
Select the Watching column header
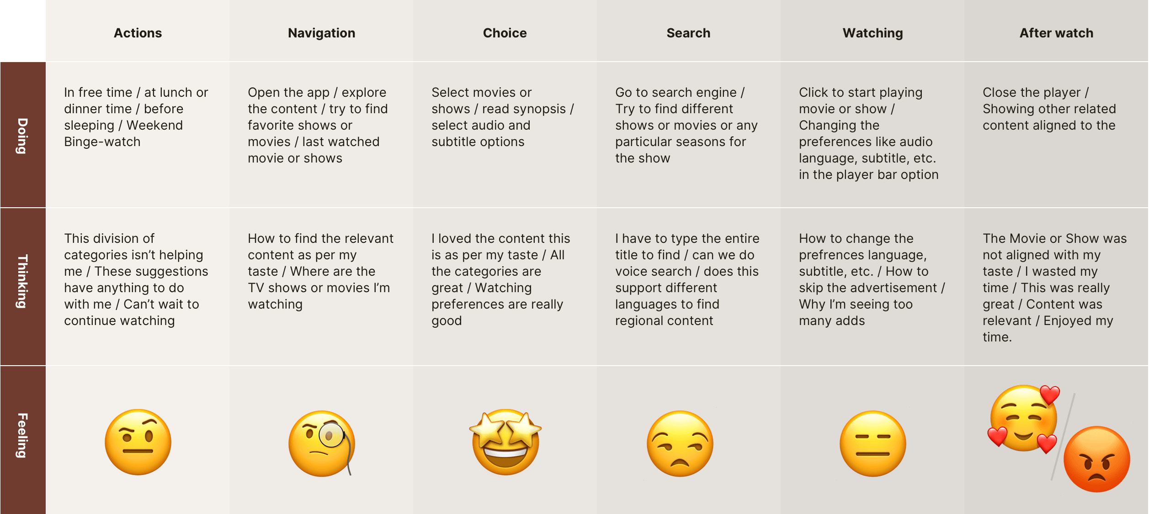[872, 33]
